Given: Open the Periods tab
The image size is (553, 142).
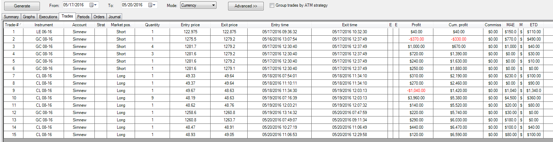Looking at the screenshot, I should coord(83,17).
